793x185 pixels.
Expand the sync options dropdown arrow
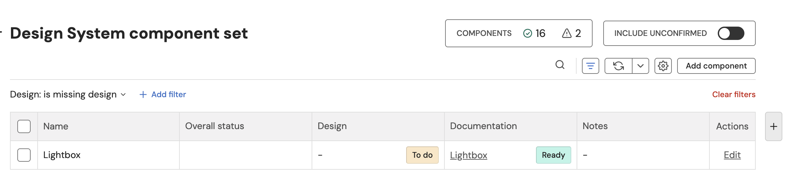[x=640, y=66]
